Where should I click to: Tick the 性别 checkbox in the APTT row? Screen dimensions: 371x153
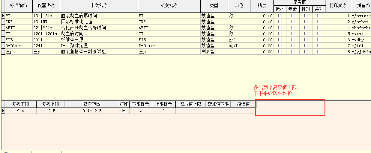306,27
